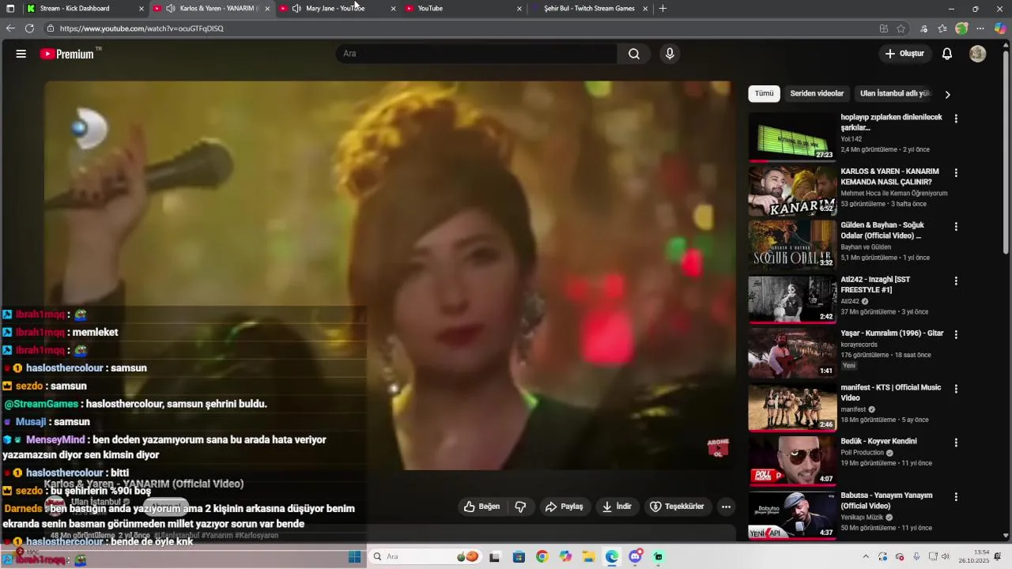Open Discord from taskbar
Screen dimensions: 1012x569
(x=635, y=557)
